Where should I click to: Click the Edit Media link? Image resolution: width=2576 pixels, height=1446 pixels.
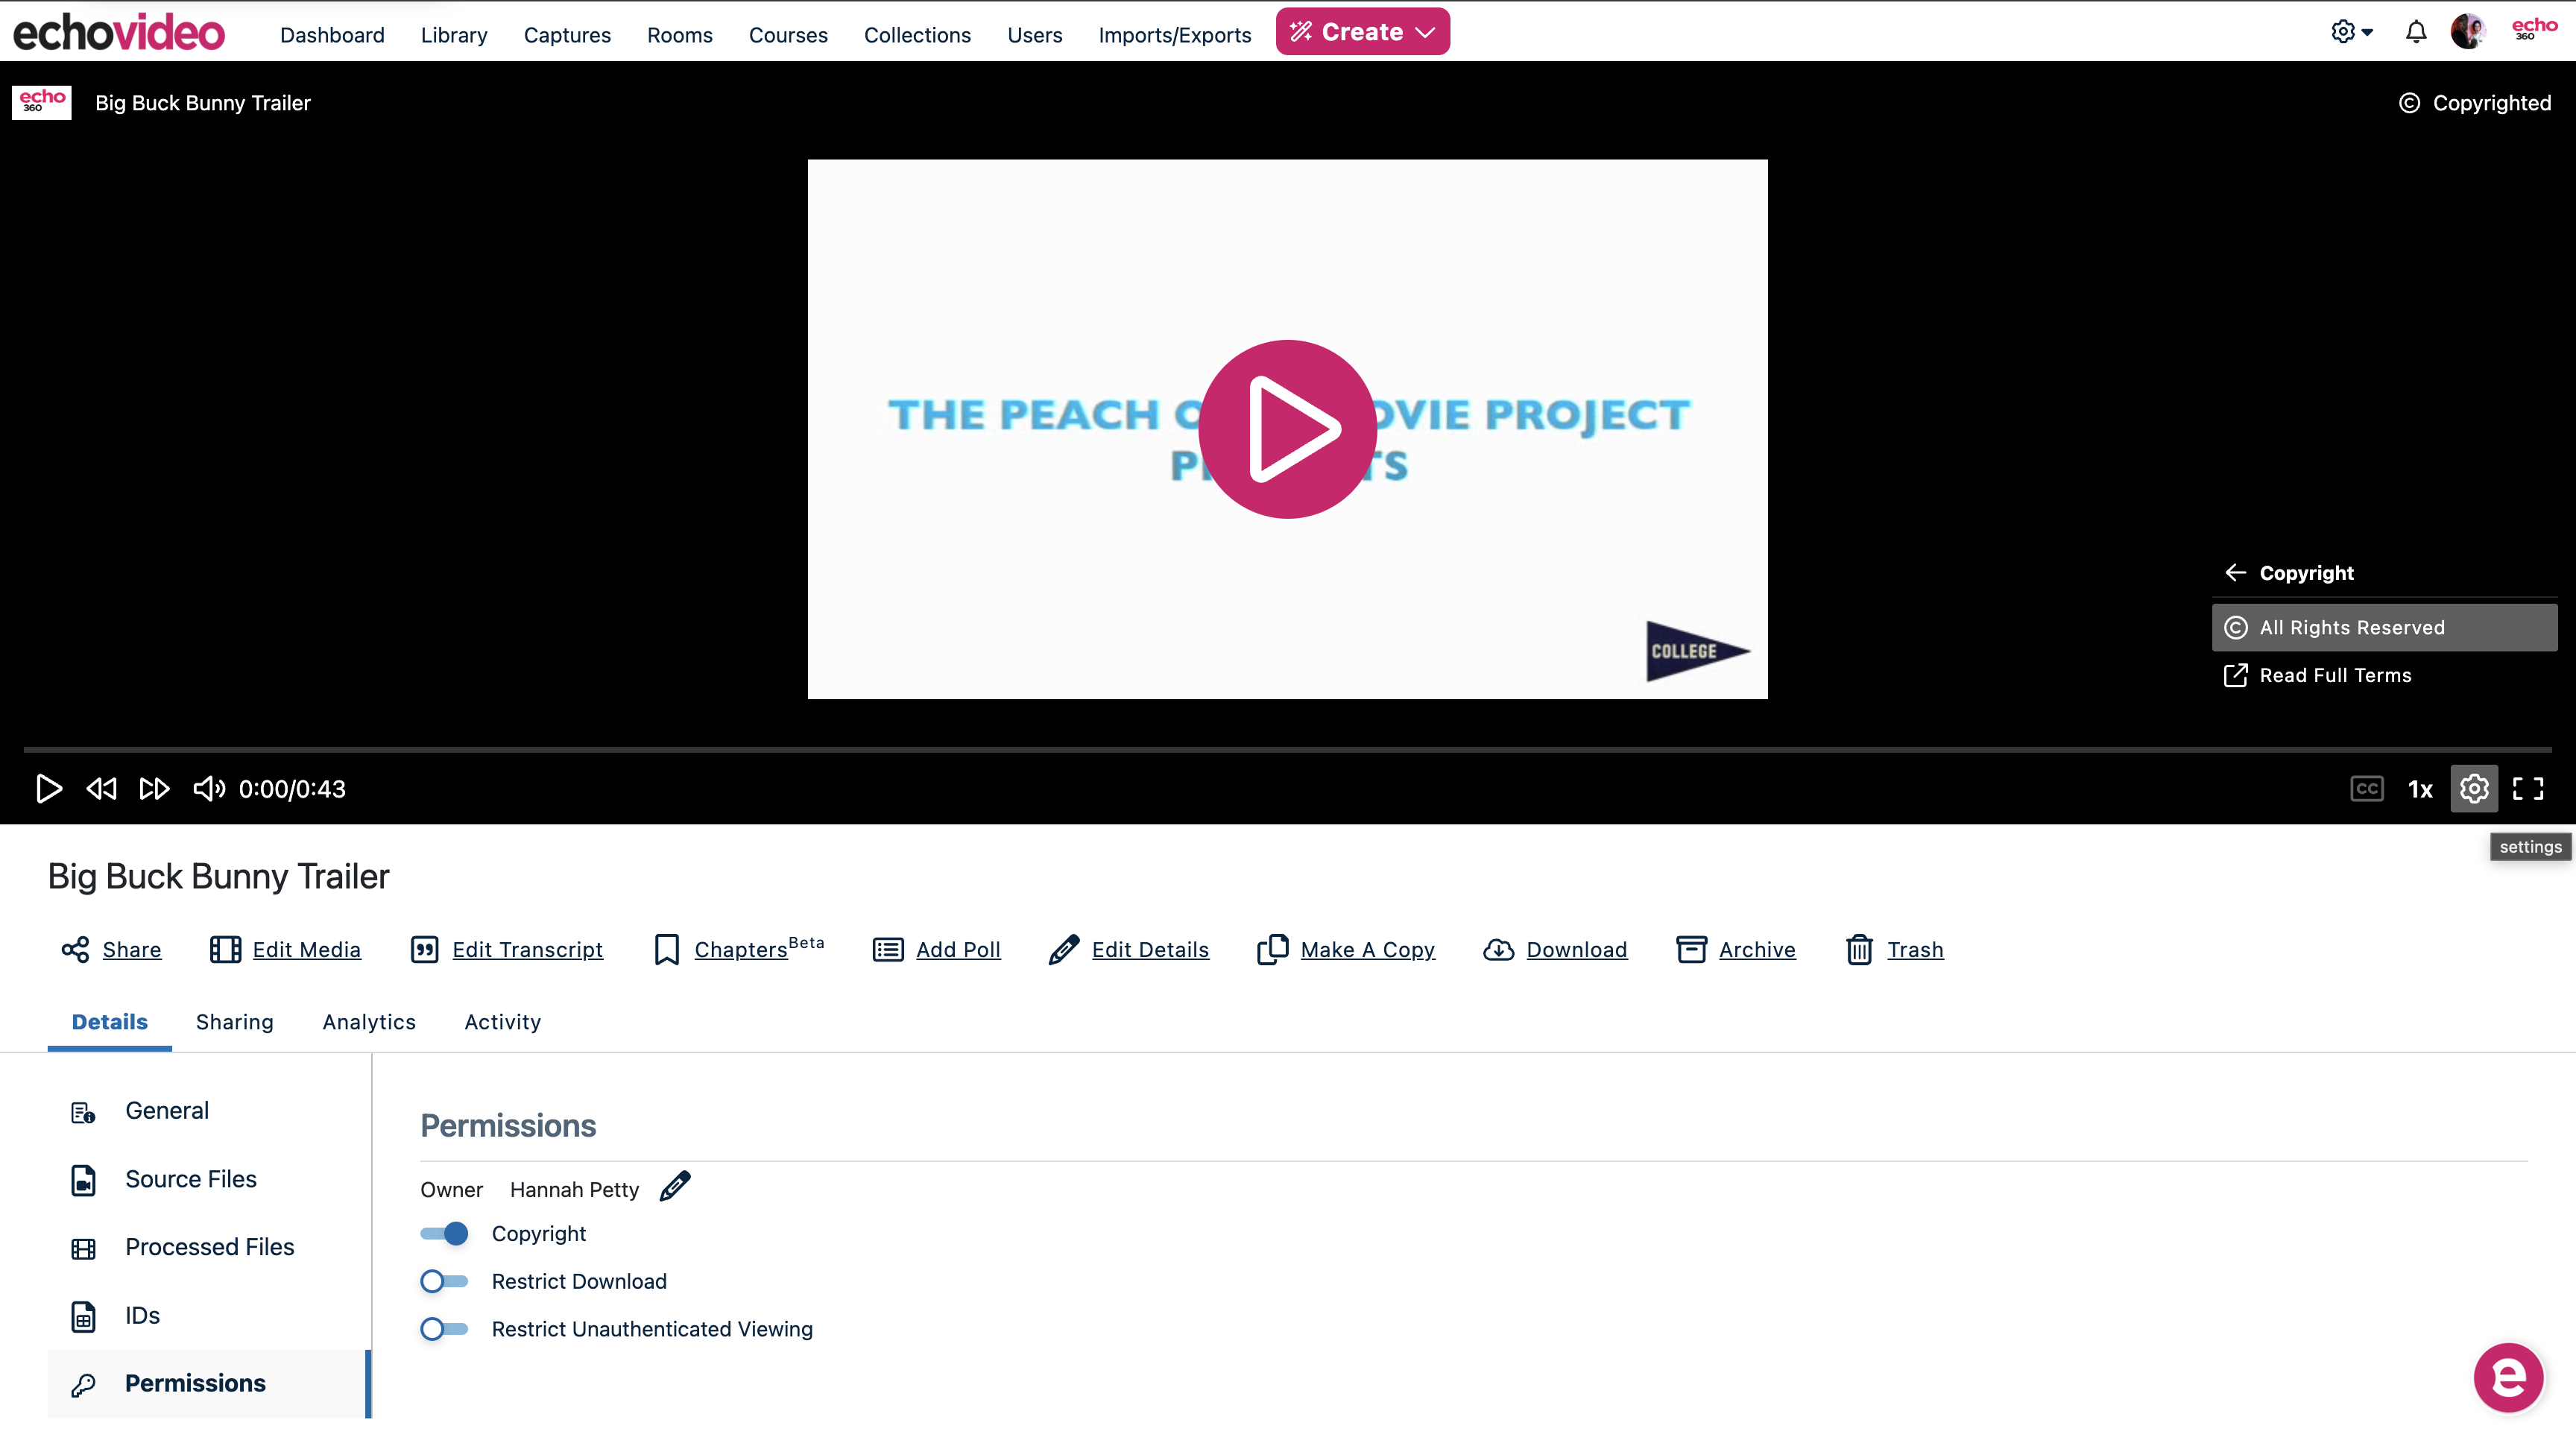(x=285, y=949)
